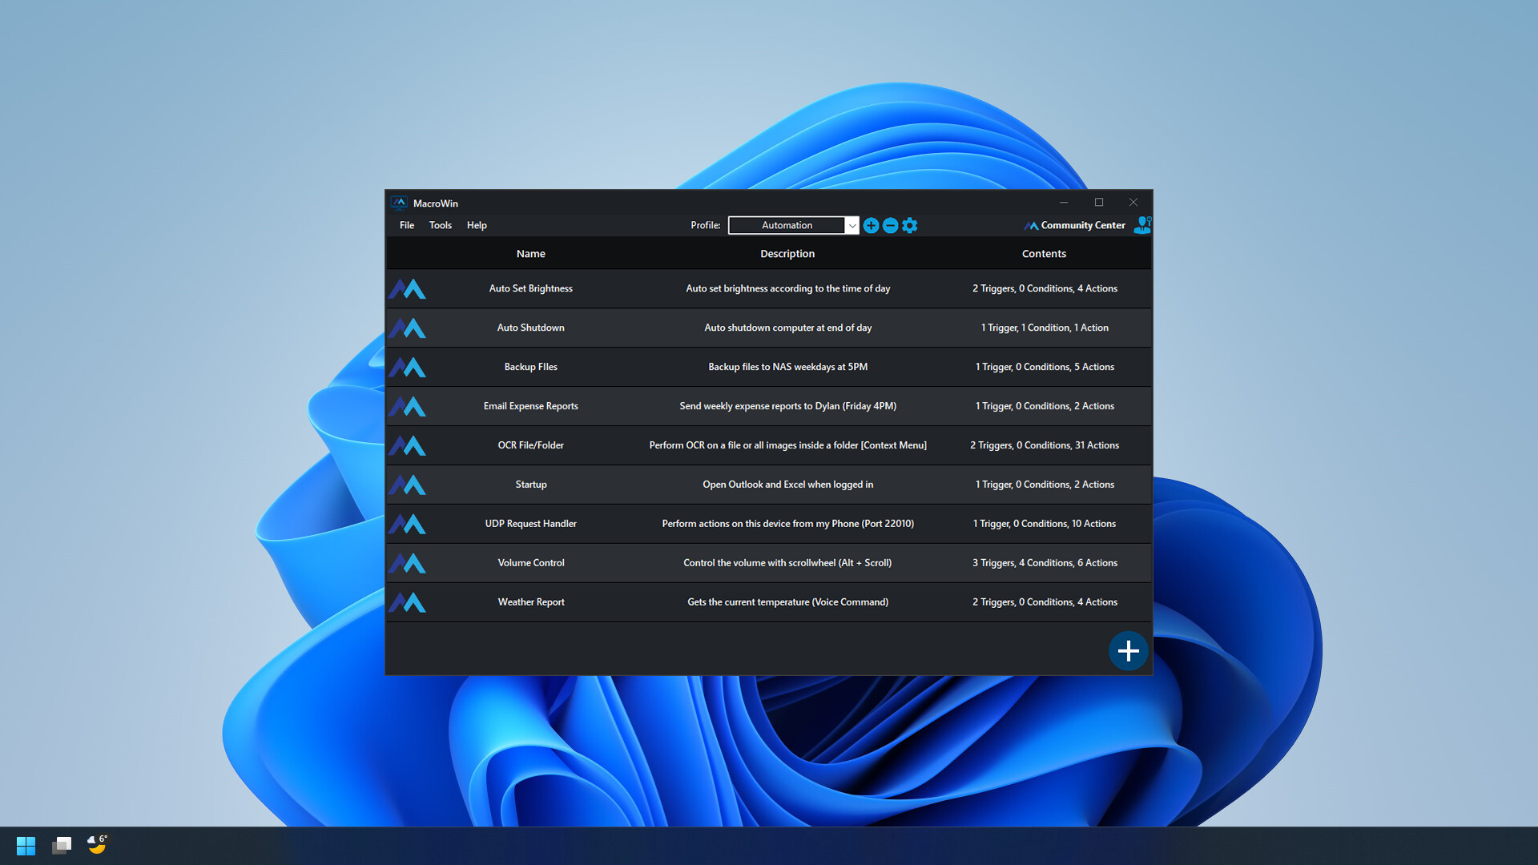The image size is (1538, 865).
Task: Open the Windows Start menu
Action: point(26,845)
